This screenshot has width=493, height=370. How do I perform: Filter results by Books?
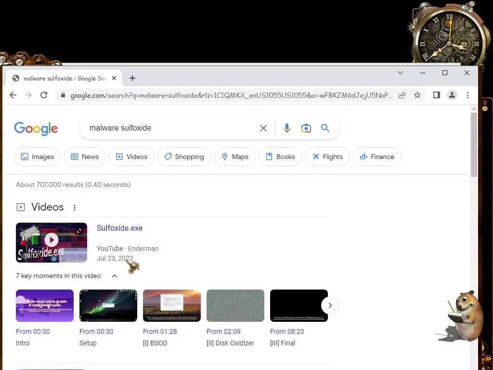point(281,157)
